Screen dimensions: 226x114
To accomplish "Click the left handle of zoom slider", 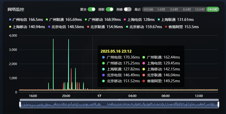I will click(x=20, y=104).
